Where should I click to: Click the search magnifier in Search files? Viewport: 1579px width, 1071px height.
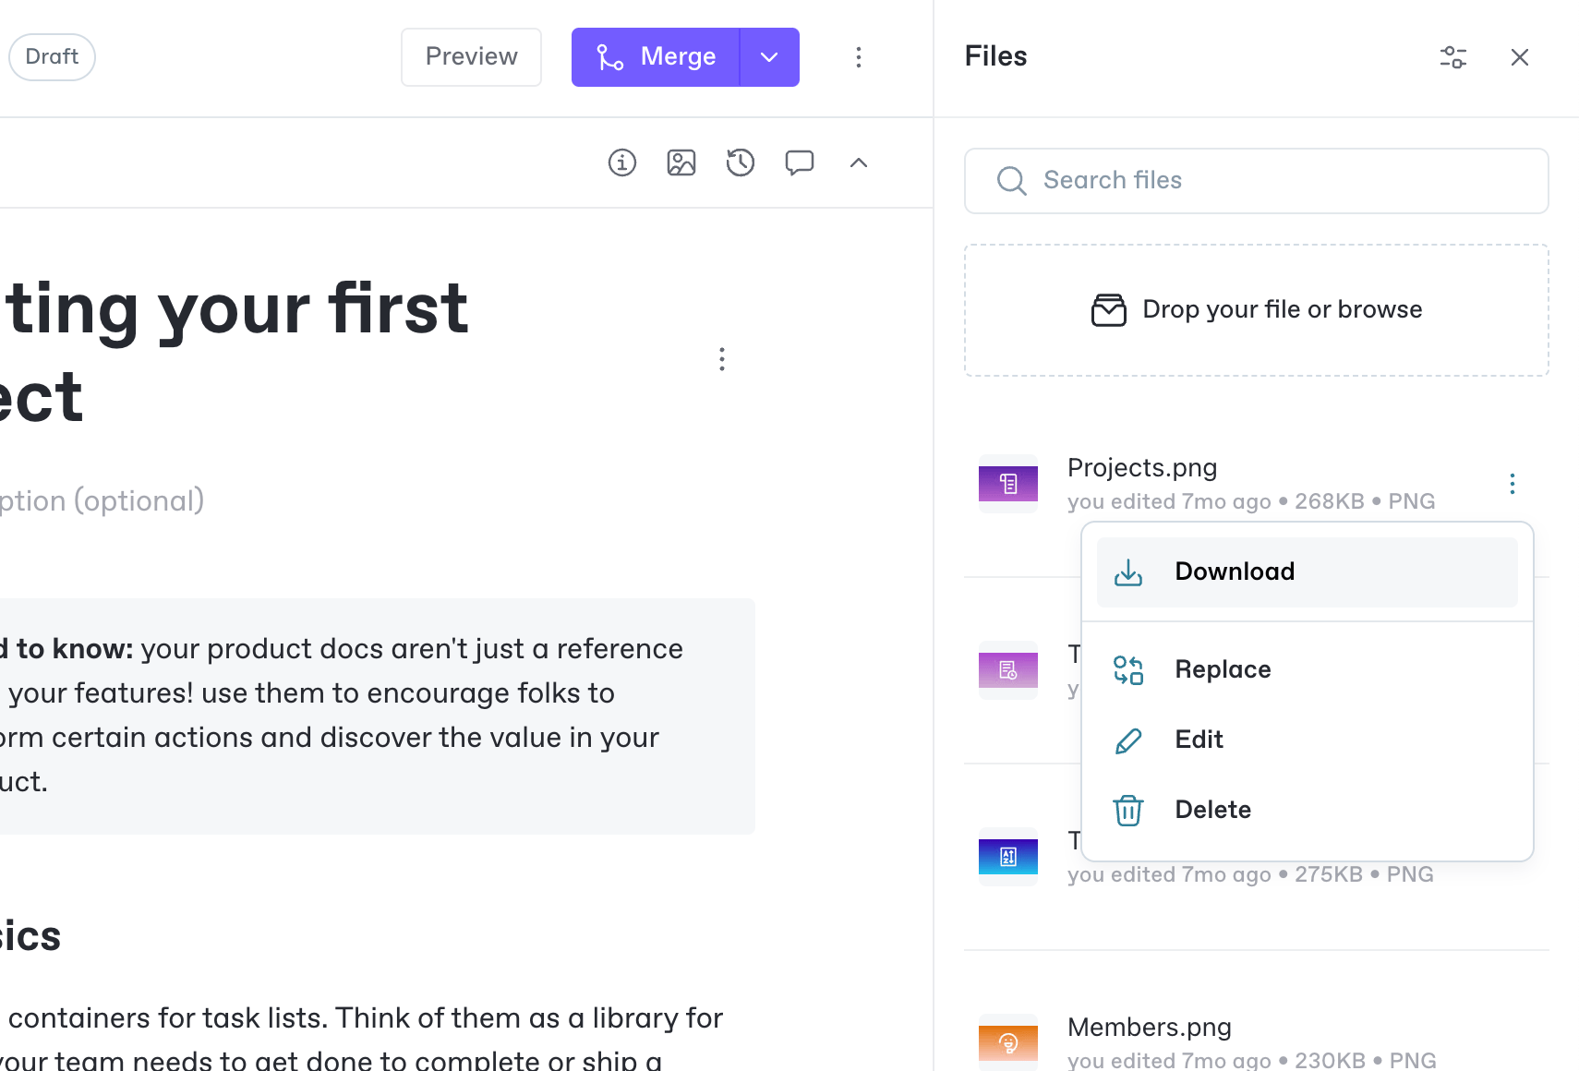[1011, 181]
